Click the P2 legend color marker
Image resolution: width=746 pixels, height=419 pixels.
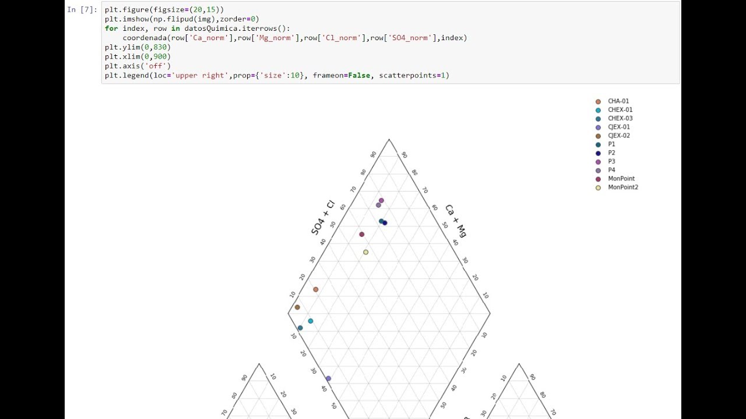598,153
